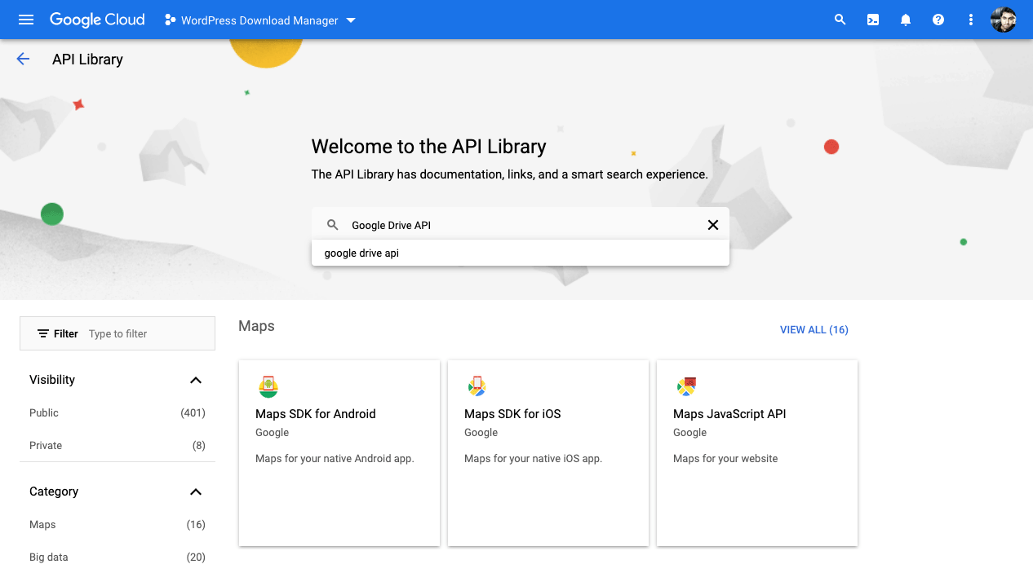Viewport: 1033px width, 573px height.
Task: Open the WordPress Download Manager project selector
Action: [x=259, y=20]
